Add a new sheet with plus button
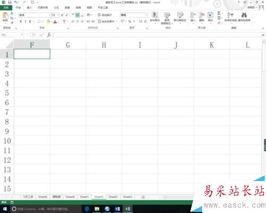Screen dimensions: 266x213 click(x=143, y=197)
